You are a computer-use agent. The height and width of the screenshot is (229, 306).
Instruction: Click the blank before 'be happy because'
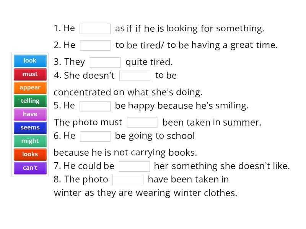[x=95, y=106]
